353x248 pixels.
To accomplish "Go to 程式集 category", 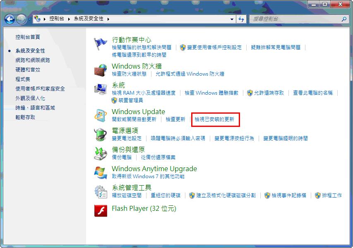I will tap(23, 79).
